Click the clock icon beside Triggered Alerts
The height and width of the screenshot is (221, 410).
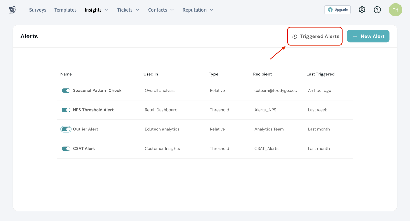295,36
